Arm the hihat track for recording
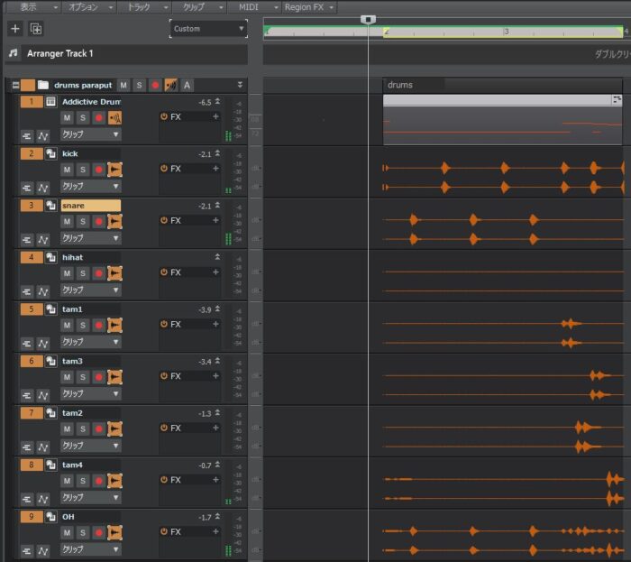 pyautogui.click(x=98, y=273)
